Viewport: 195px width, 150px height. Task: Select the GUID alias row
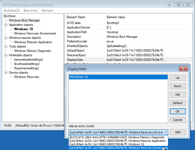(128, 23)
